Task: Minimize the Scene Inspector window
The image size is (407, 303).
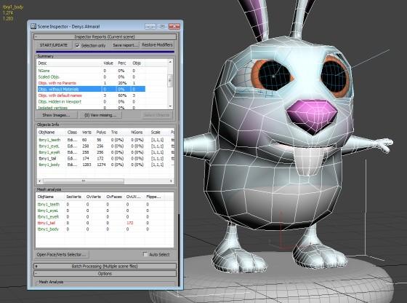Action: (x=150, y=26)
